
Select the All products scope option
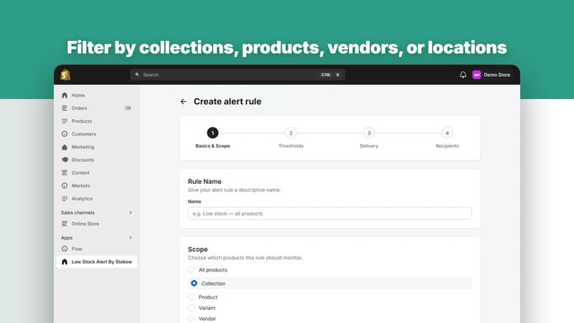click(191, 270)
